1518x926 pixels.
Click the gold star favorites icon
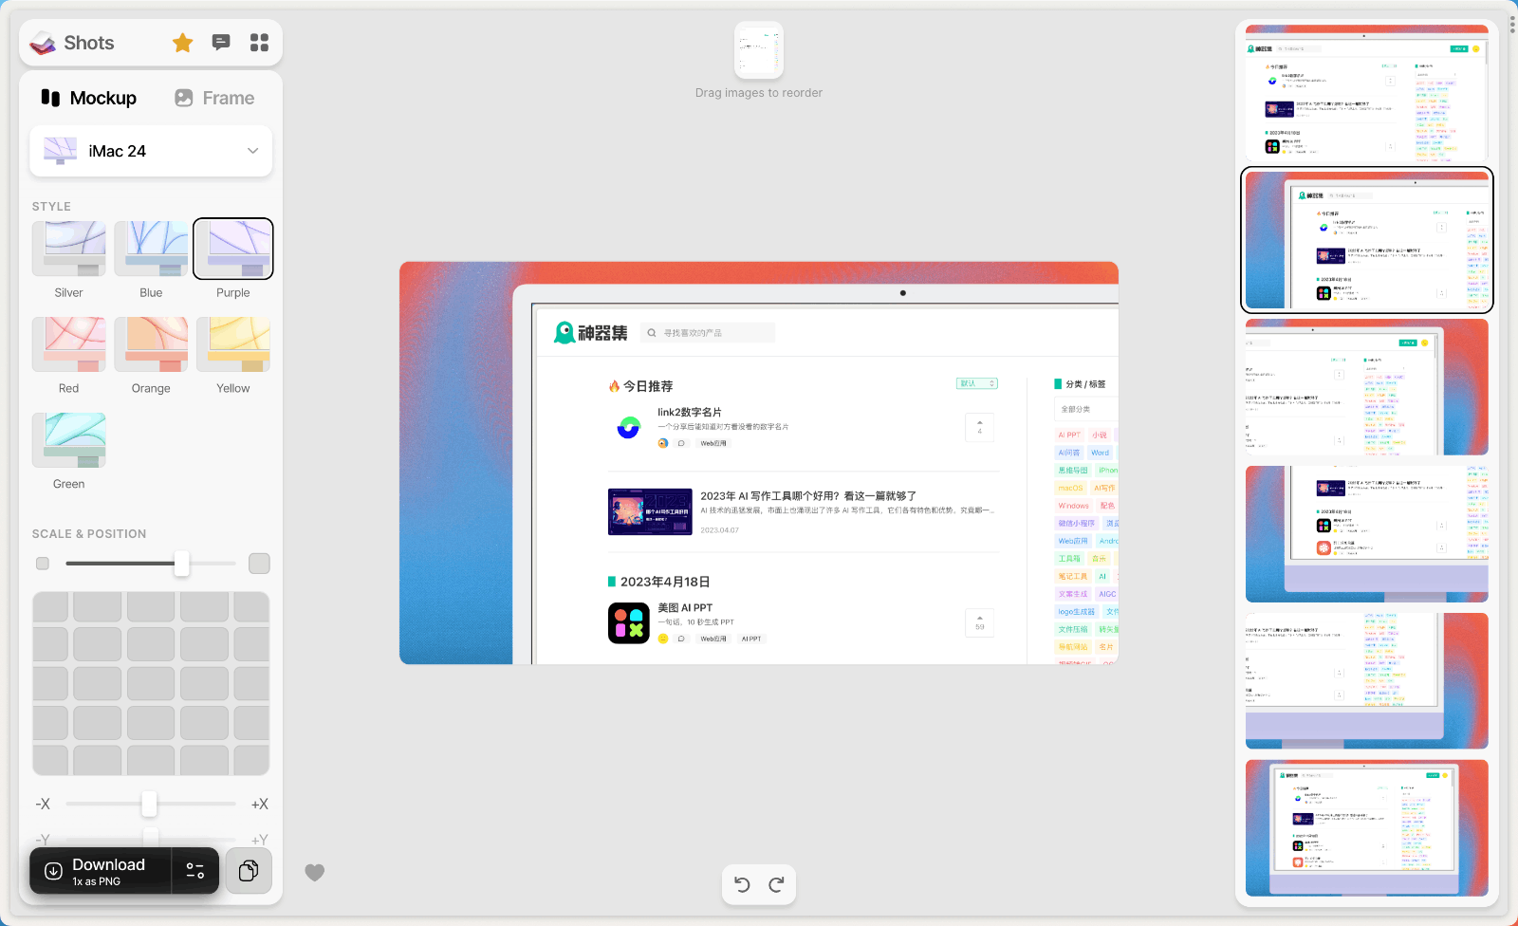tap(183, 43)
